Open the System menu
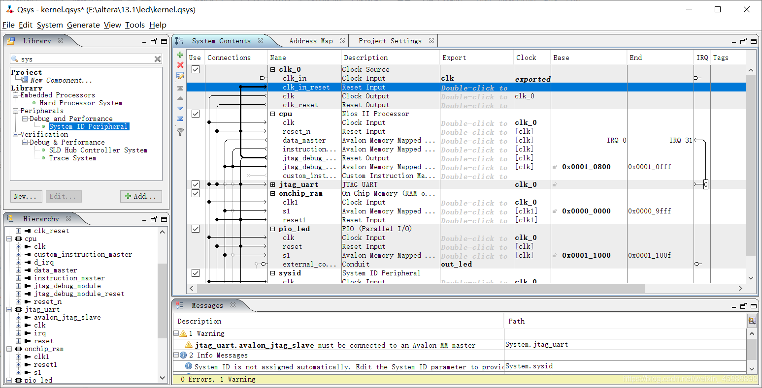762x388 pixels. click(x=50, y=25)
